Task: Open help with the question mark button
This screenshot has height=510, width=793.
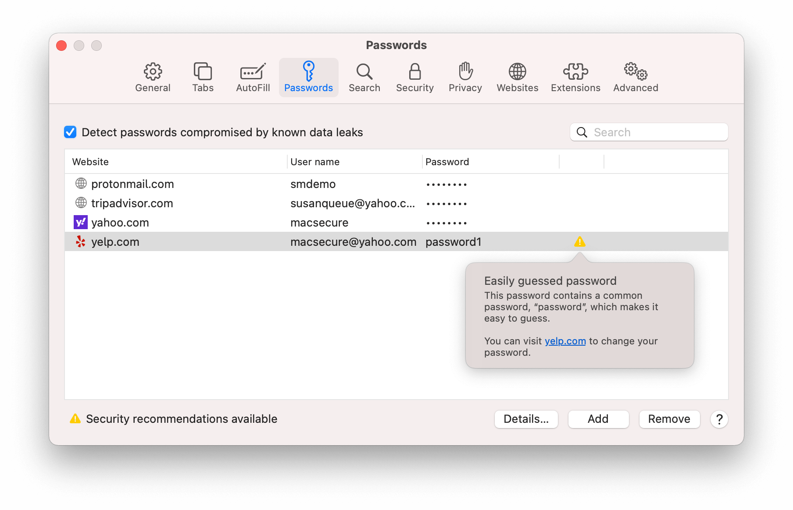Action: [x=719, y=419]
